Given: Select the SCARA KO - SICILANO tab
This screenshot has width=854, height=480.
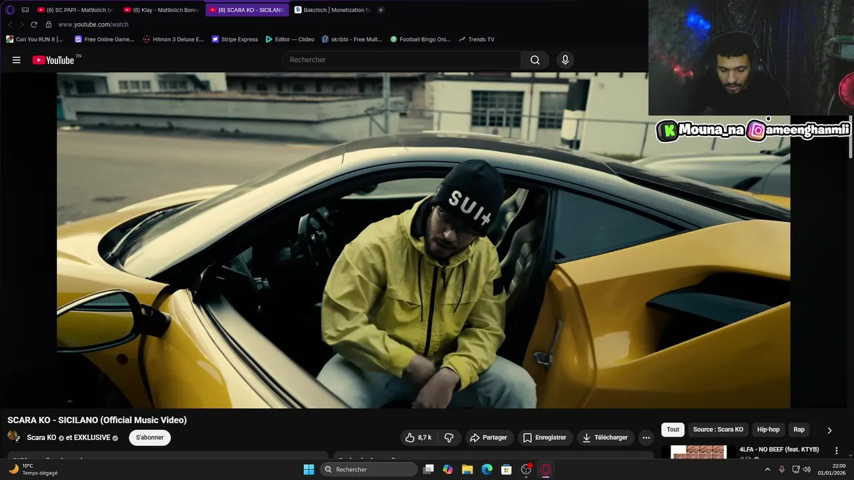Looking at the screenshot, I should coord(247,10).
